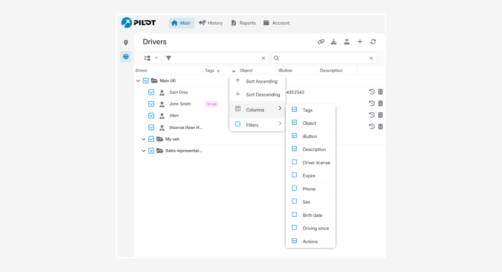The image size is (502, 272).
Task: Open the grouping tree dropdown
Action: 151,58
